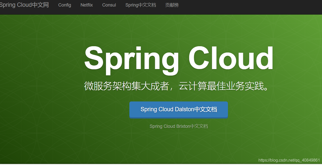The height and width of the screenshot is (165, 322).
Task: Open Spring中文文档 in the navbar
Action: (141, 5)
